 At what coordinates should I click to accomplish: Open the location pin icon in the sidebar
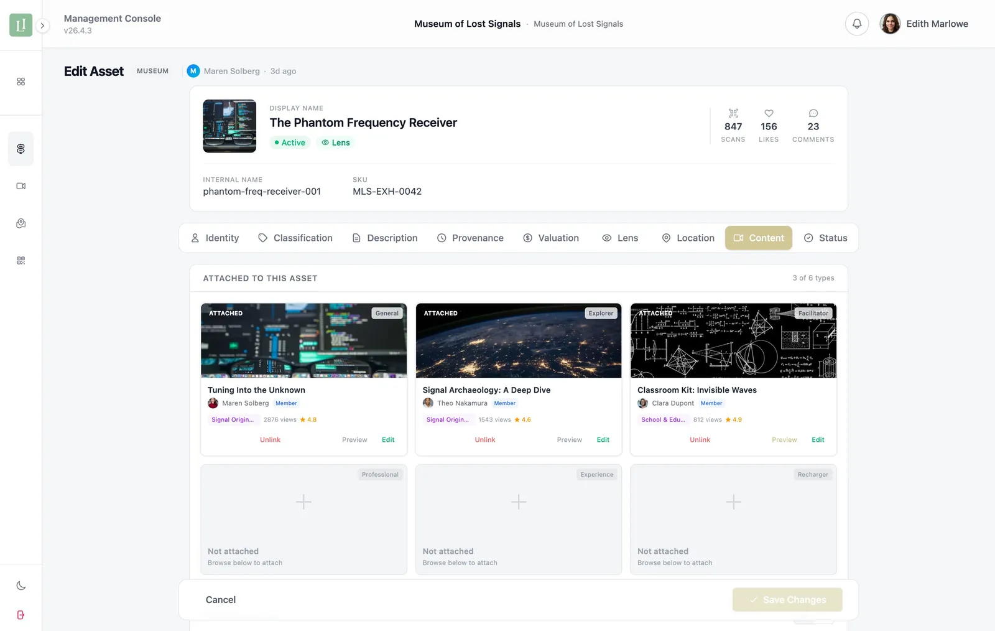pos(21,223)
